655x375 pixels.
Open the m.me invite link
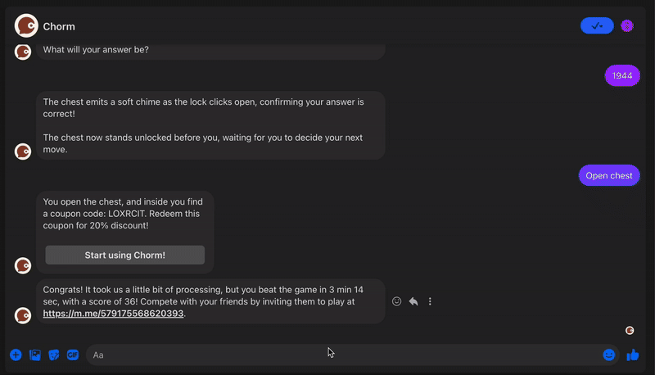pos(114,313)
